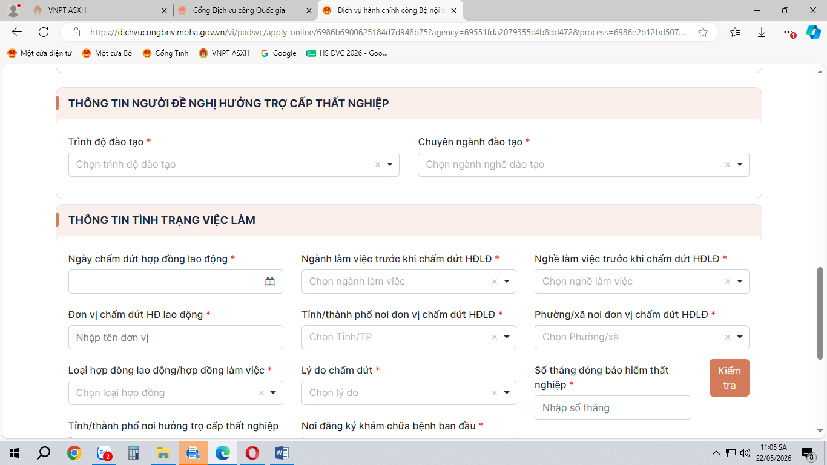This screenshot has width=827, height=465.
Task: Clear the Chuyên ngành đào tạo selection
Action: 728,165
